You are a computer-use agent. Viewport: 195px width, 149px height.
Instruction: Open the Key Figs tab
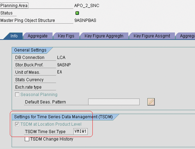click(66, 36)
